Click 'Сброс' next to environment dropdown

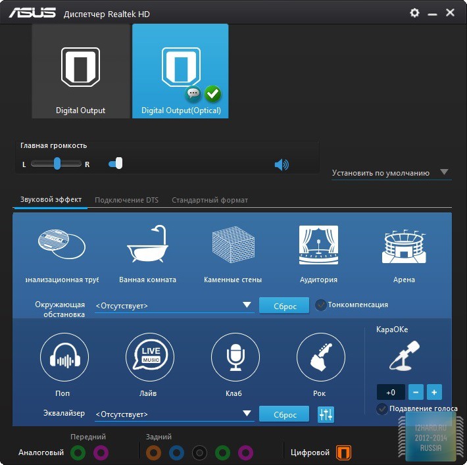(x=284, y=306)
